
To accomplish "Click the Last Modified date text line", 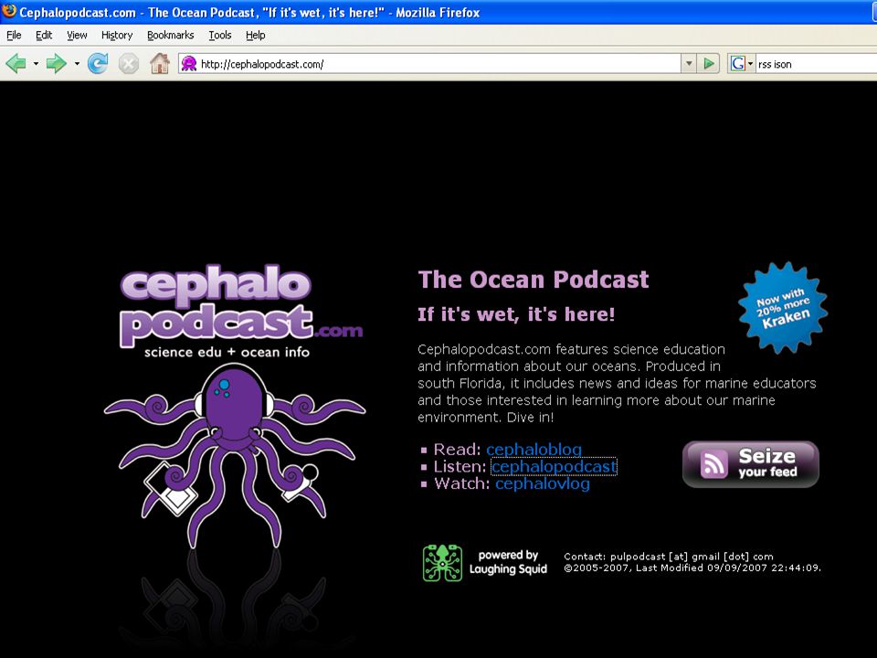I will tap(692, 568).
